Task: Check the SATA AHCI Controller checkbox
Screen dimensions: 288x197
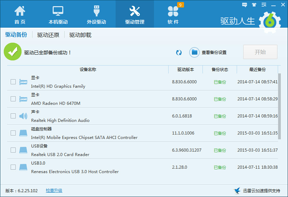Action: tap(13, 133)
